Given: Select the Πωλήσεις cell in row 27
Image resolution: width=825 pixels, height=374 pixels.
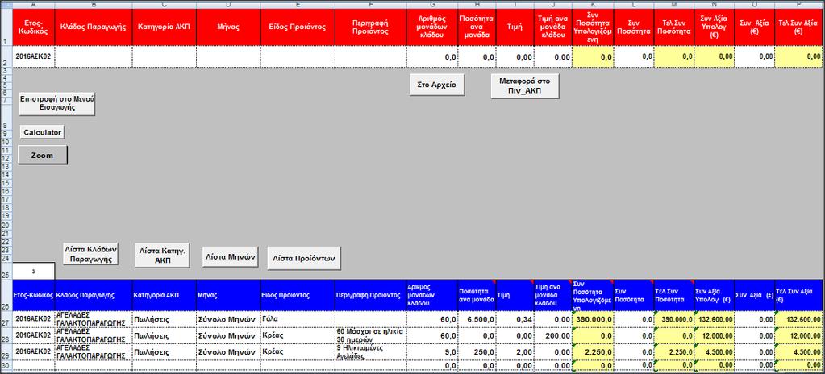Looking at the screenshot, I should tap(165, 318).
